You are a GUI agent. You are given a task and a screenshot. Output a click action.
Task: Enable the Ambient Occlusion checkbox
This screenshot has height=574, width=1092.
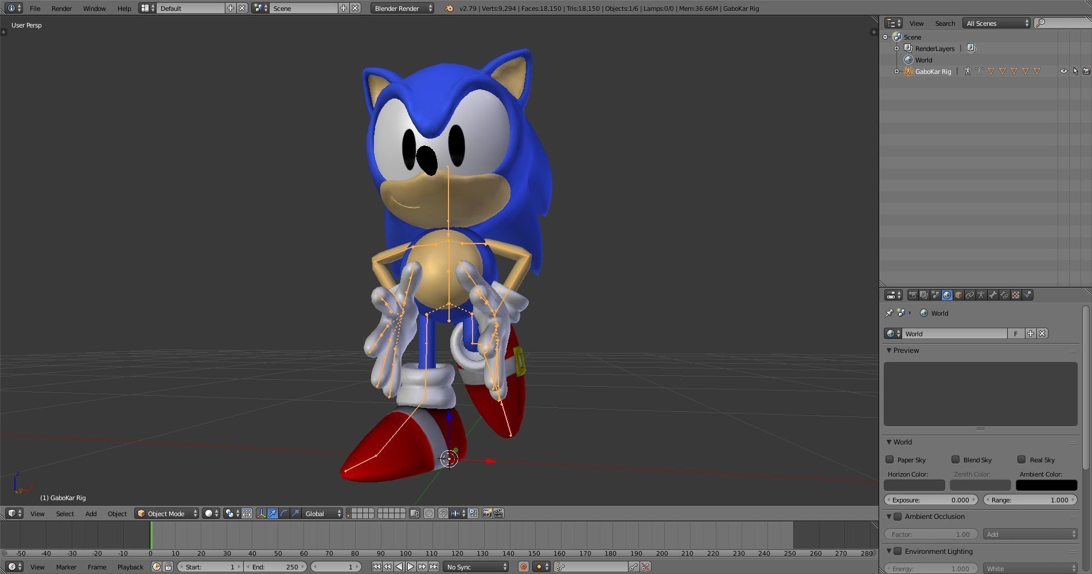[x=898, y=517]
